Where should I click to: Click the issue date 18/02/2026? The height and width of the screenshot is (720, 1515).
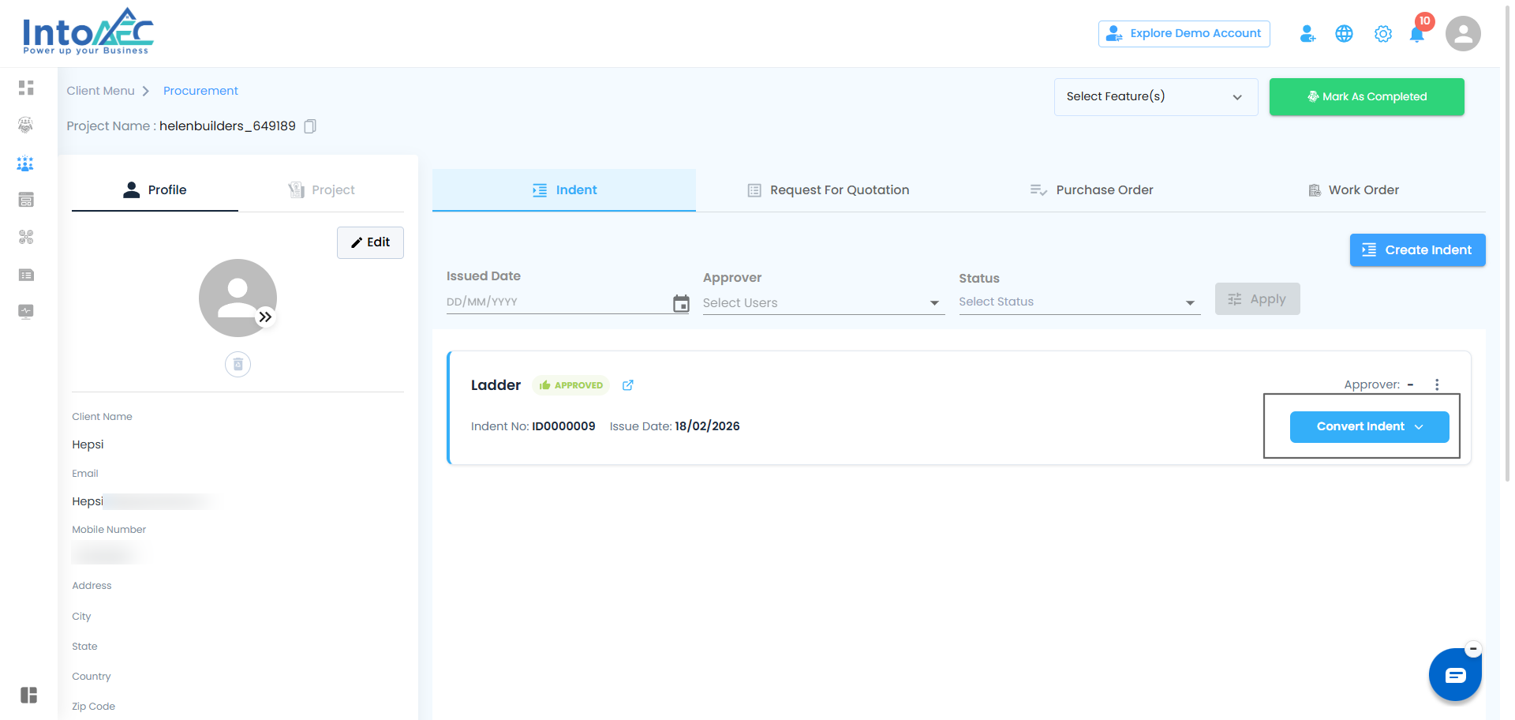(707, 426)
